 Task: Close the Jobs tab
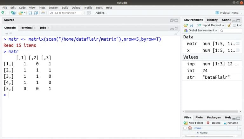(x=48, y=28)
